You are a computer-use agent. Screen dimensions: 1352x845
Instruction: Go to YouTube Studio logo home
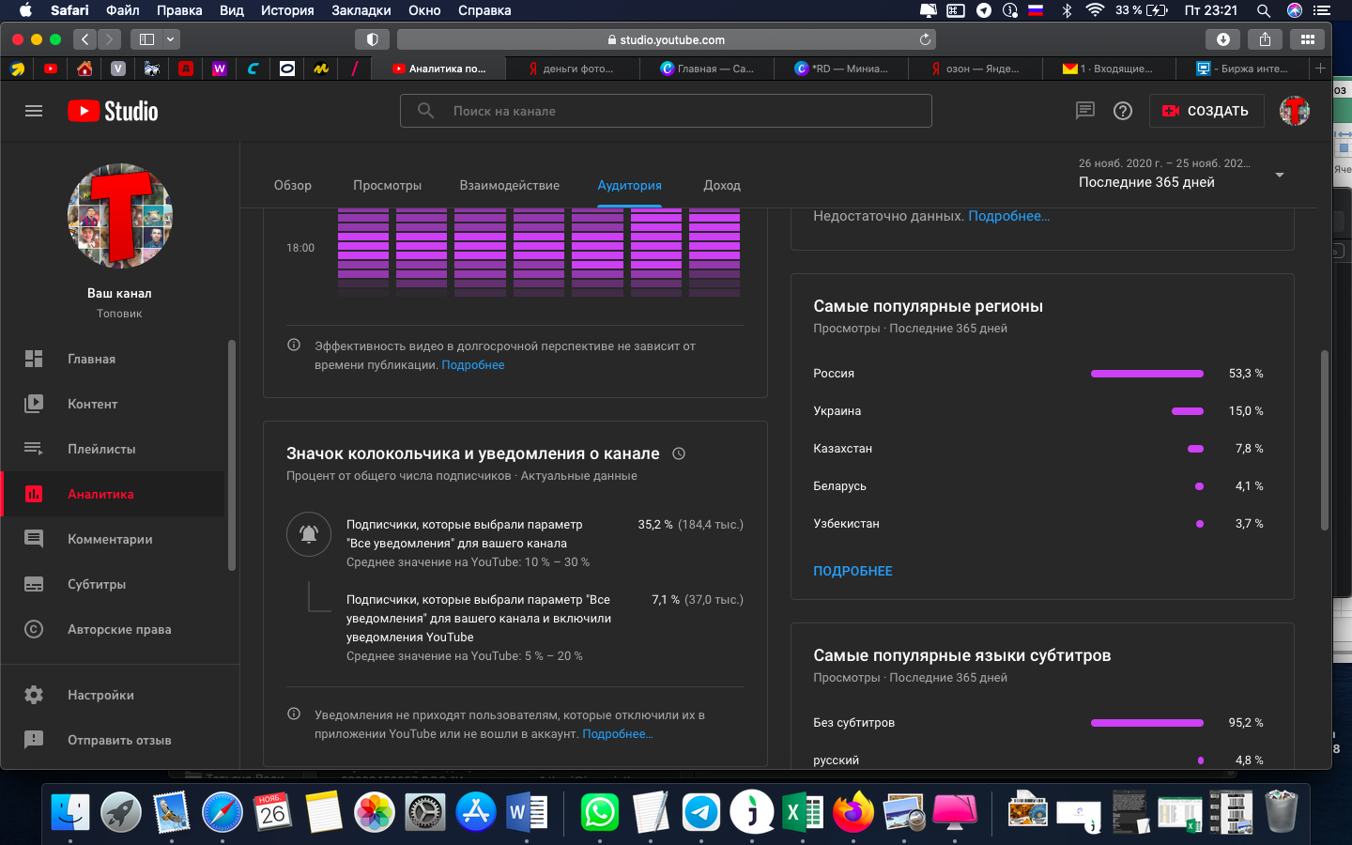tap(113, 111)
